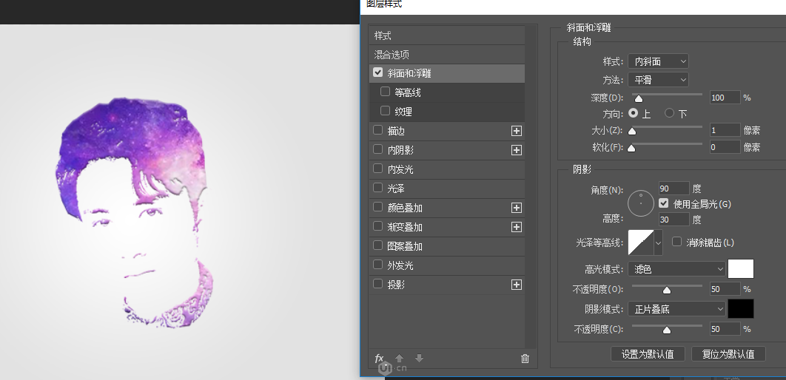This screenshot has width=786, height=380.
Task: Add another 颜色叠加 effect with plus icon
Action: tap(517, 208)
